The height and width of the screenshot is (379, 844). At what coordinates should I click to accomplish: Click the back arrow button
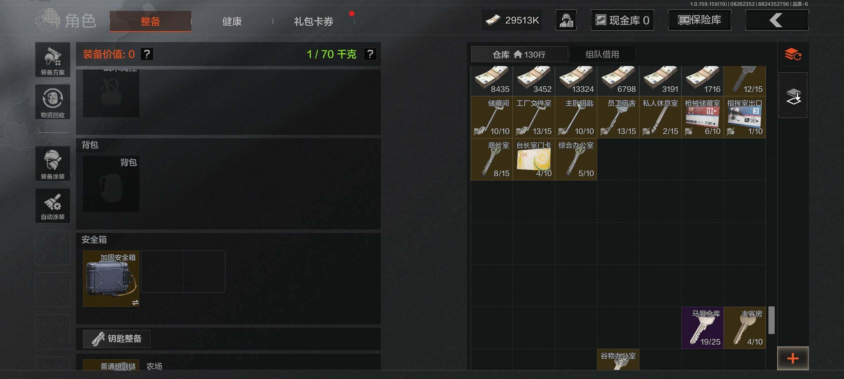coord(777,20)
